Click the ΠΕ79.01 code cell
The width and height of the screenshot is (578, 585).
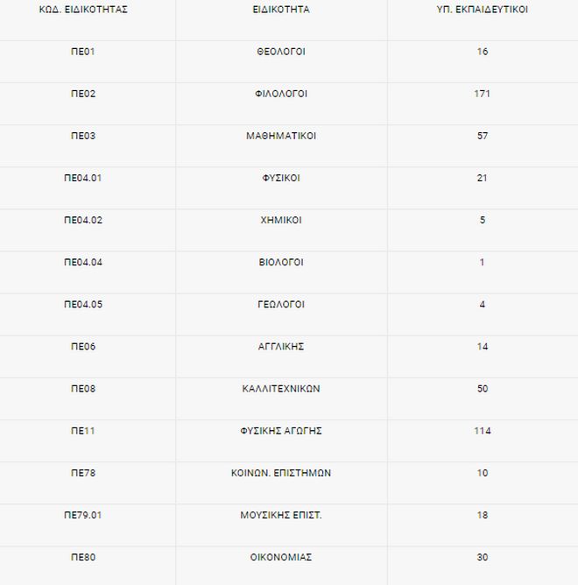tap(83, 515)
